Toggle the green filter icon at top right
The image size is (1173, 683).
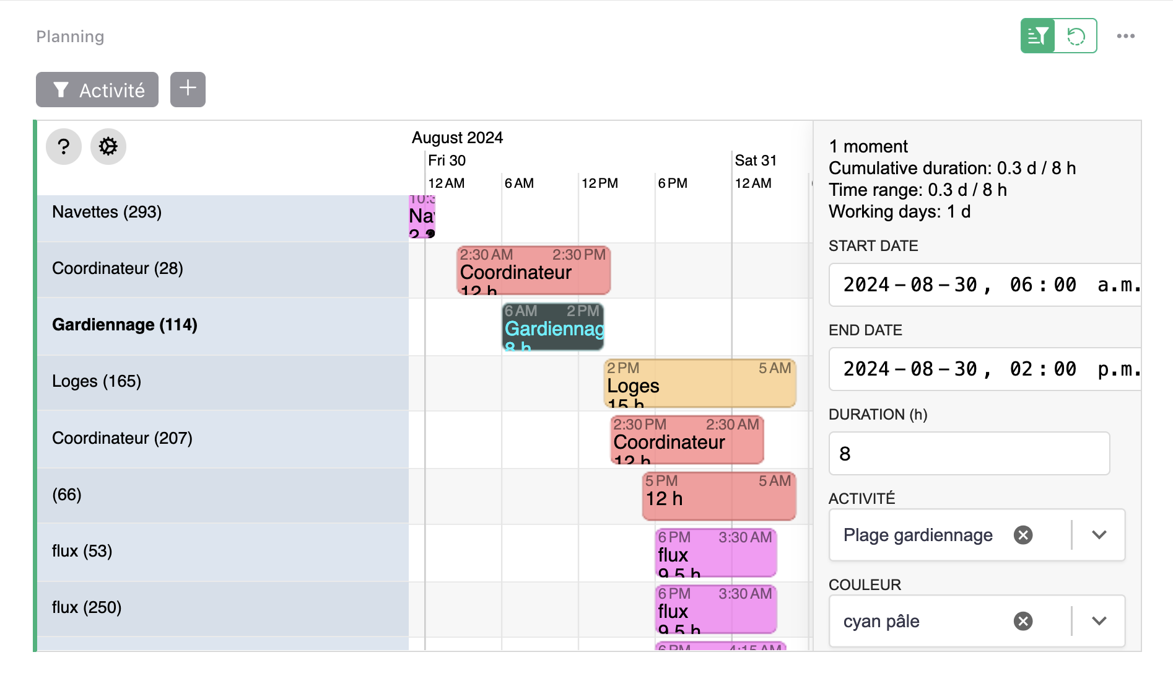tap(1038, 36)
